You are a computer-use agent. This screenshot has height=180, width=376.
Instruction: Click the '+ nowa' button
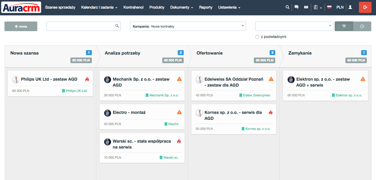tap(21, 26)
